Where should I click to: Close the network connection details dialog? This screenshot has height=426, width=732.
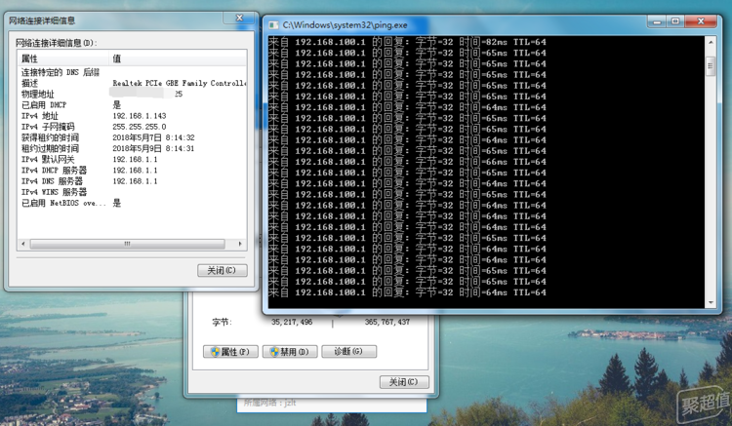click(x=239, y=18)
